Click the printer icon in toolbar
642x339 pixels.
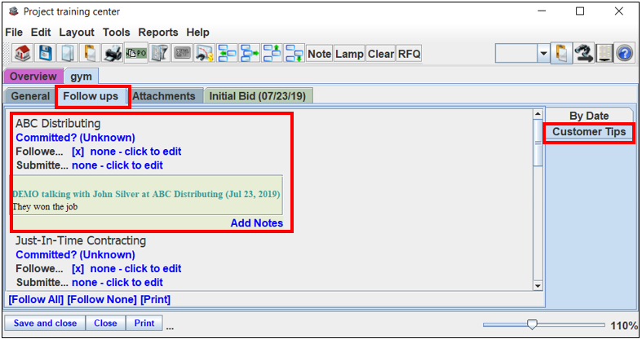point(112,54)
